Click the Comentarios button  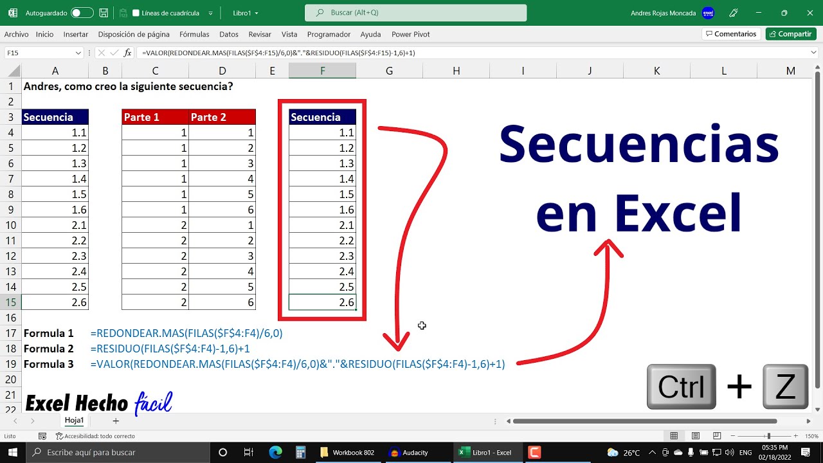(x=731, y=34)
